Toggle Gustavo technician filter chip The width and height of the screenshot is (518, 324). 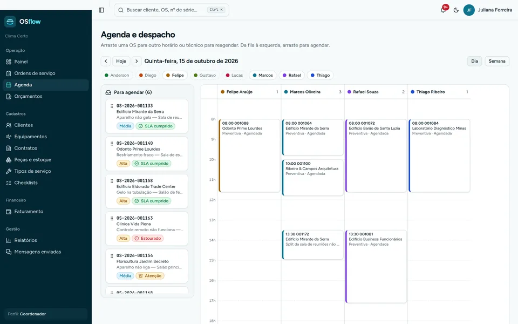[x=205, y=76]
